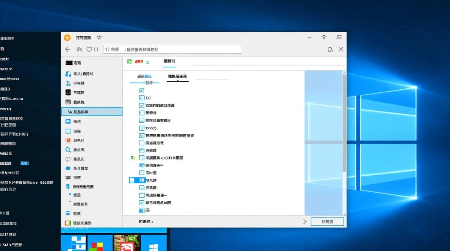This screenshot has height=251, width=450.
Task: Click the back navigation arrow in the browser toolbar
Action: tap(67, 49)
